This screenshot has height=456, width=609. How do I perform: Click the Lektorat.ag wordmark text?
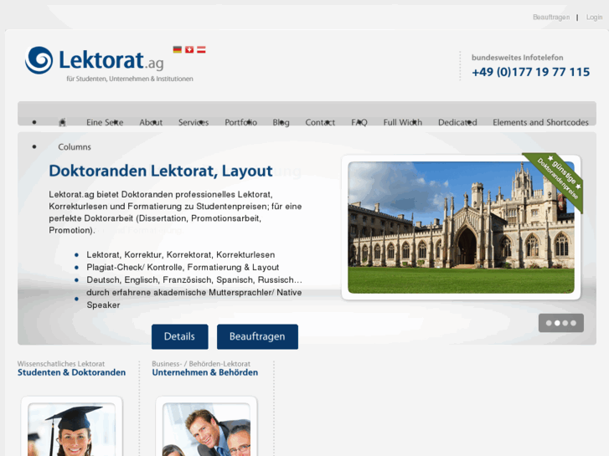click(x=111, y=60)
